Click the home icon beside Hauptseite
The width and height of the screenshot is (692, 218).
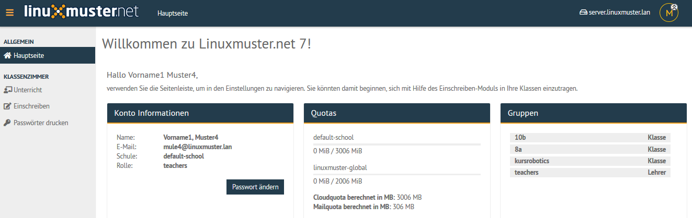tap(7, 55)
